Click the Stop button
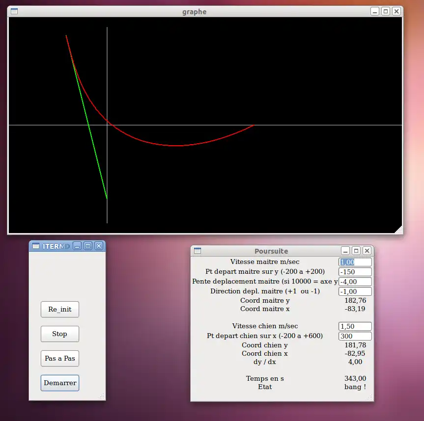Viewport: 424px width, 421px height. tap(59, 334)
